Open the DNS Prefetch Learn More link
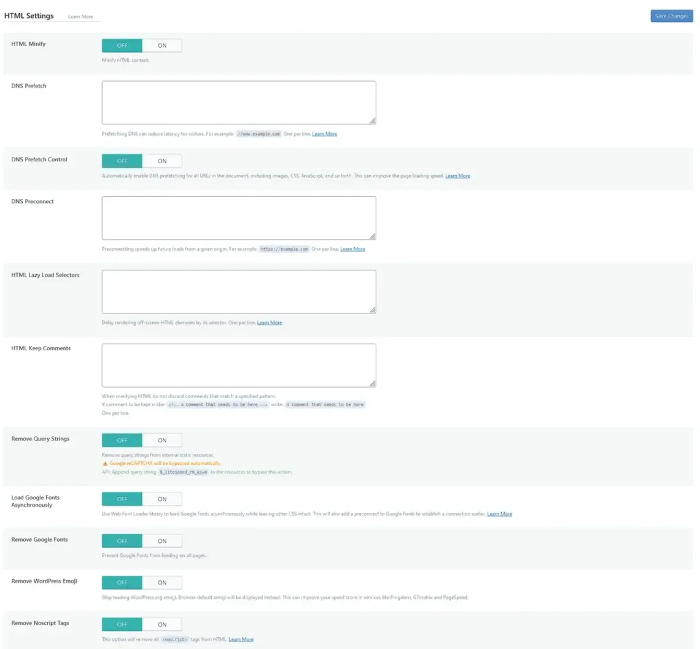The height and width of the screenshot is (649, 700). coord(325,134)
